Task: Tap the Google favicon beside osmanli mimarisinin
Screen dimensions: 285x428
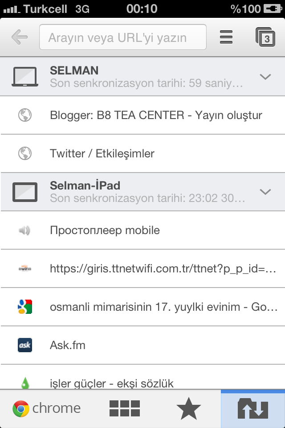Action: pyautogui.click(x=25, y=307)
